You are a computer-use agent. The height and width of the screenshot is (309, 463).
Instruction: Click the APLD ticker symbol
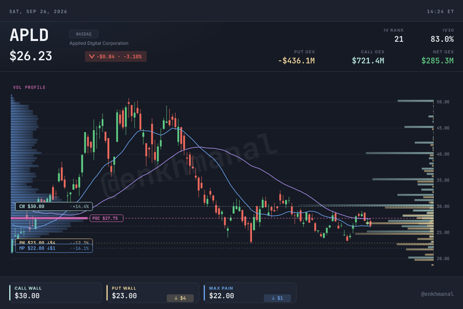click(29, 36)
